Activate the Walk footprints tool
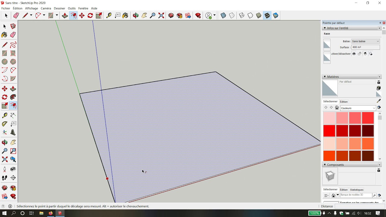Screen dimensions: 386x217 pos(5,178)
